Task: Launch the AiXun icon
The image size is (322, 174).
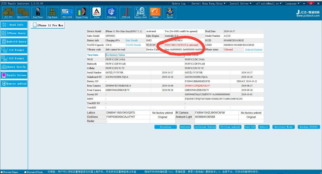Action: [x=97, y=13]
